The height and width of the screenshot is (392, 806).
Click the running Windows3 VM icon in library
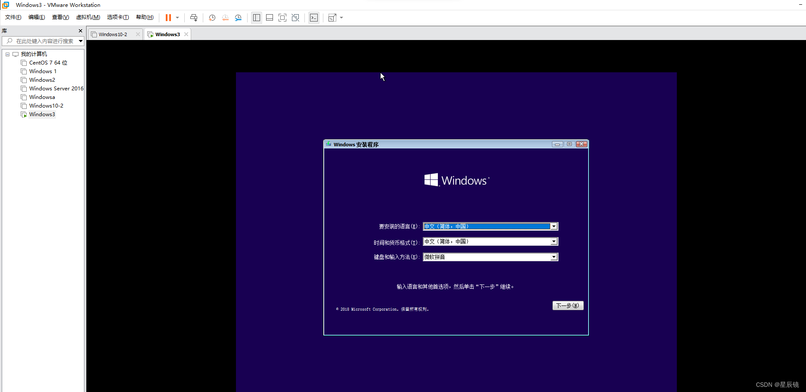point(24,114)
